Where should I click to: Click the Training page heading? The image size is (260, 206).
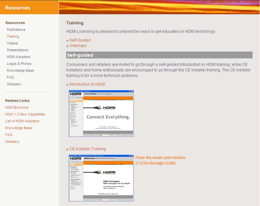(75, 23)
